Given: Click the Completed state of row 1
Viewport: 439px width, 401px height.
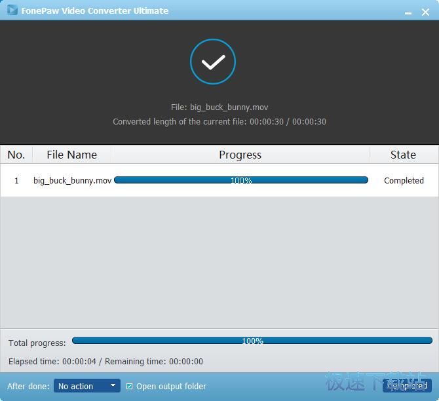Looking at the screenshot, I should (404, 181).
